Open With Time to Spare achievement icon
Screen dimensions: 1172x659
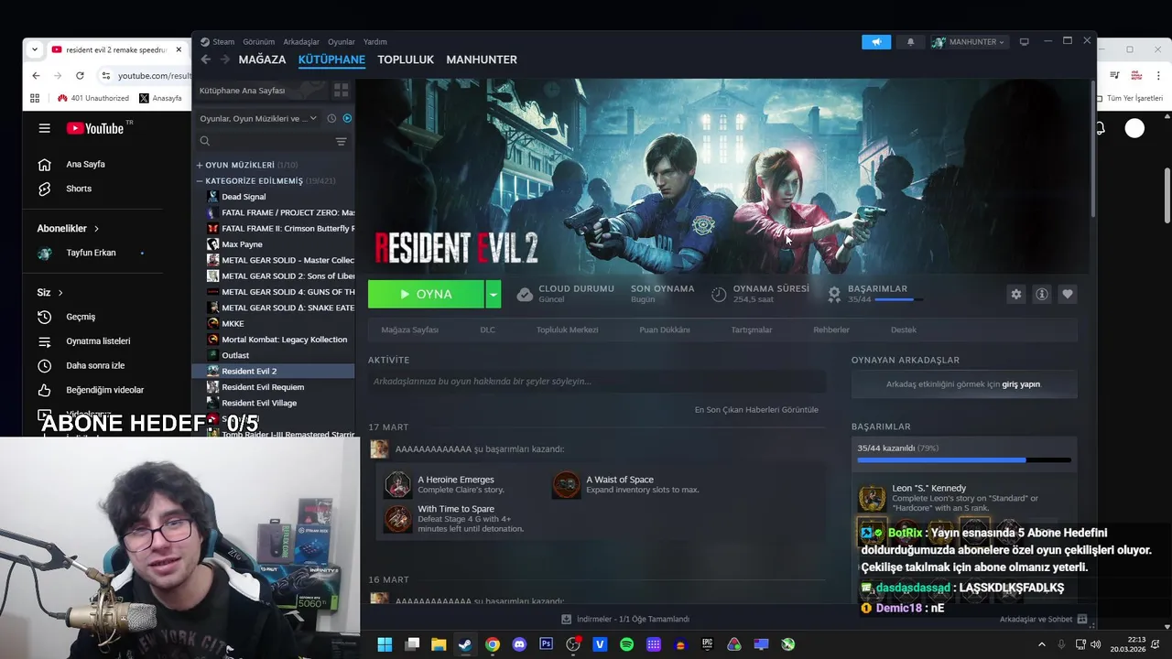pos(398,518)
